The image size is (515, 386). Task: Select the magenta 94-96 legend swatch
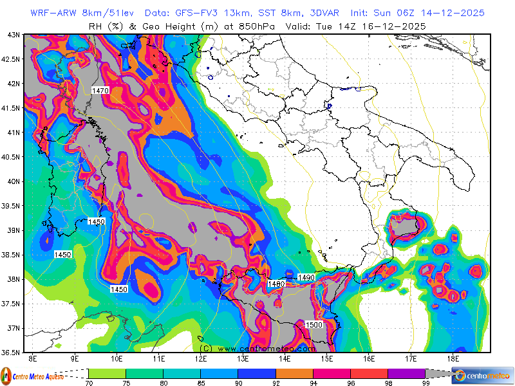tap(332, 373)
